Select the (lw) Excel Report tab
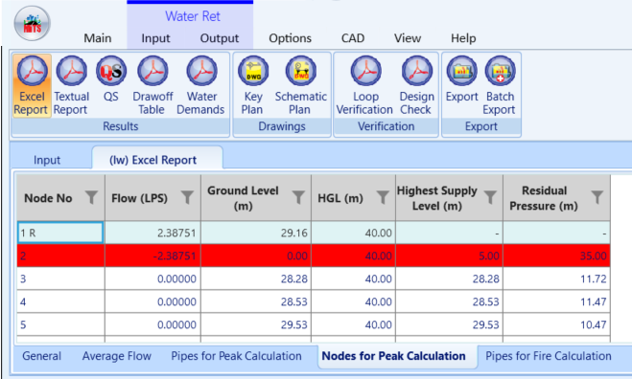The image size is (632, 379). (x=153, y=160)
